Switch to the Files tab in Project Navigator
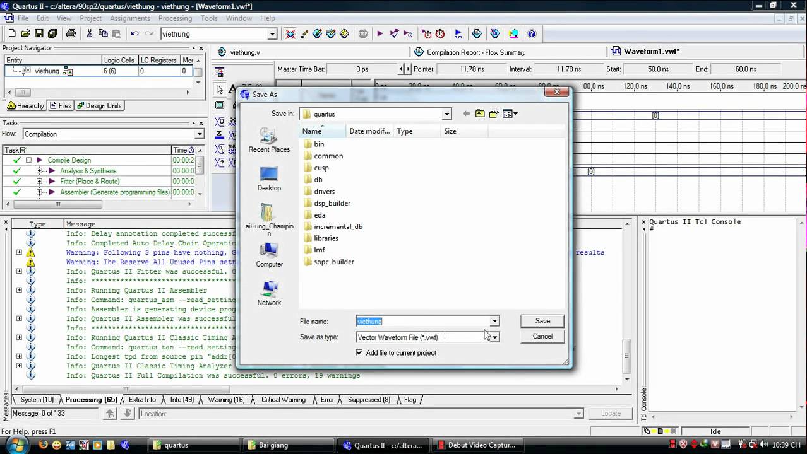This screenshot has width=807, height=454. click(61, 106)
